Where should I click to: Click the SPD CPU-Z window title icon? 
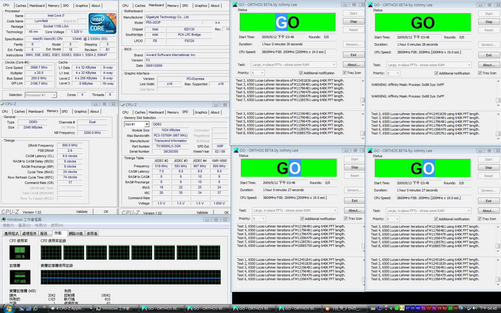(x=122, y=105)
